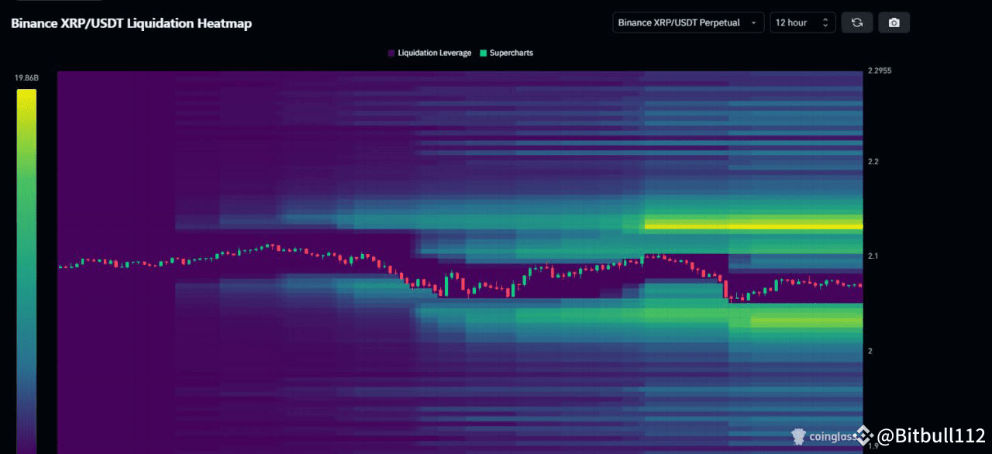Open the Binance XRP/USDT Perpetual dropdown
The width and height of the screenshot is (992, 454).
tap(688, 22)
